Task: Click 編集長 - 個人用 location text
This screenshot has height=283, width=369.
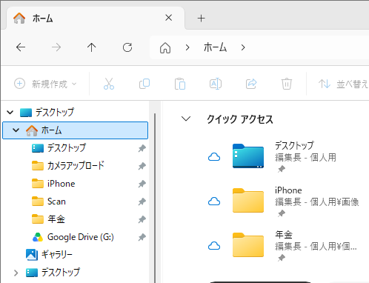Action: [305, 158]
